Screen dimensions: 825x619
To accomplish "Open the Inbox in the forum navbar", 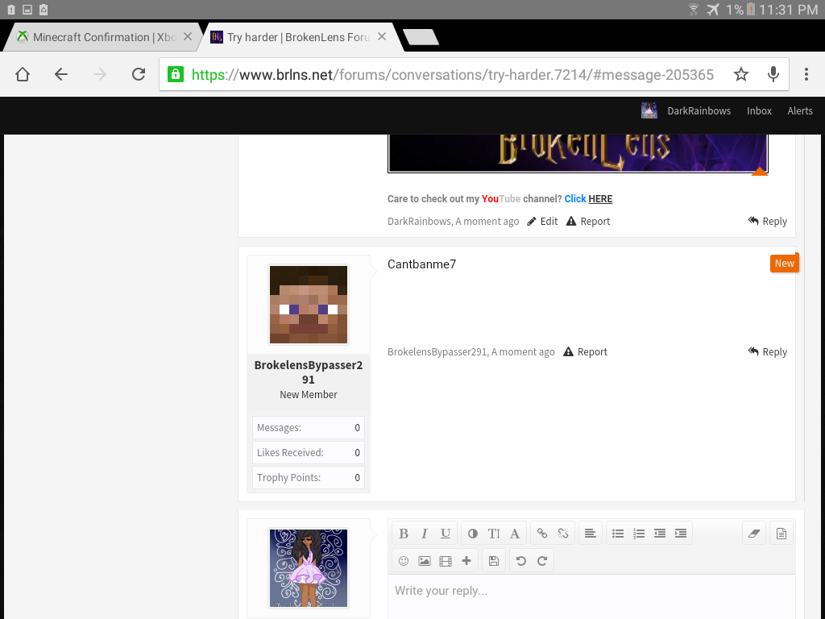I will click(759, 110).
